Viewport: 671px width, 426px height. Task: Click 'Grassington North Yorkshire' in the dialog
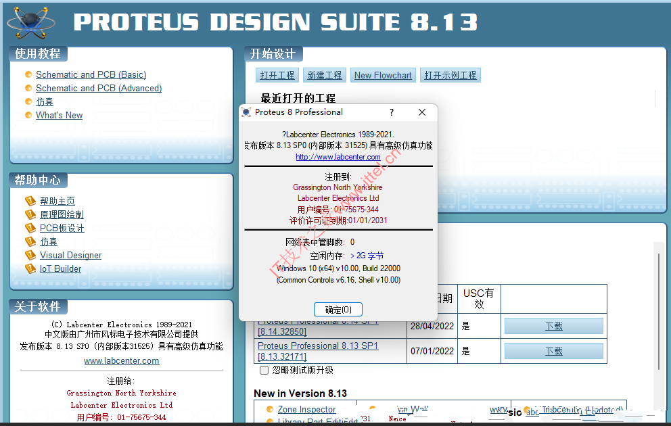[x=338, y=187]
